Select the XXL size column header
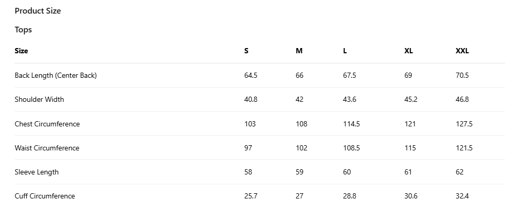This screenshot has height=211, width=505. coord(462,51)
